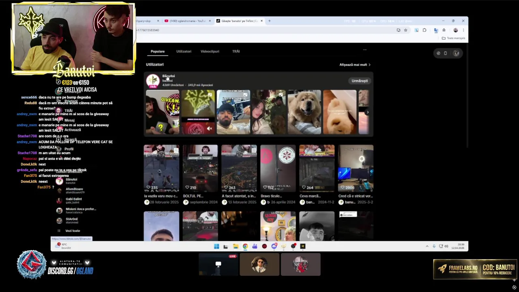The width and height of the screenshot is (519, 292).
Task: Click the browser address bar URL
Action: [148, 30]
